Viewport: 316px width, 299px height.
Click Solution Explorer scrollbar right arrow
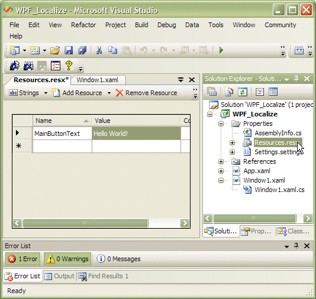pyautogui.click(x=308, y=218)
